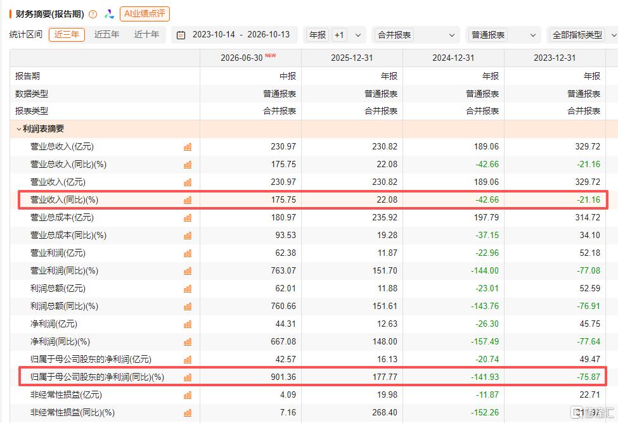Viewport: 618px width, 423px height.
Task: Show chart for 营业收入(亿元) row
Action: 188,182
